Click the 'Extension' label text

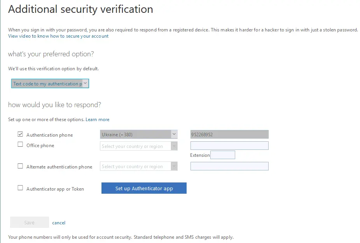[200, 155]
